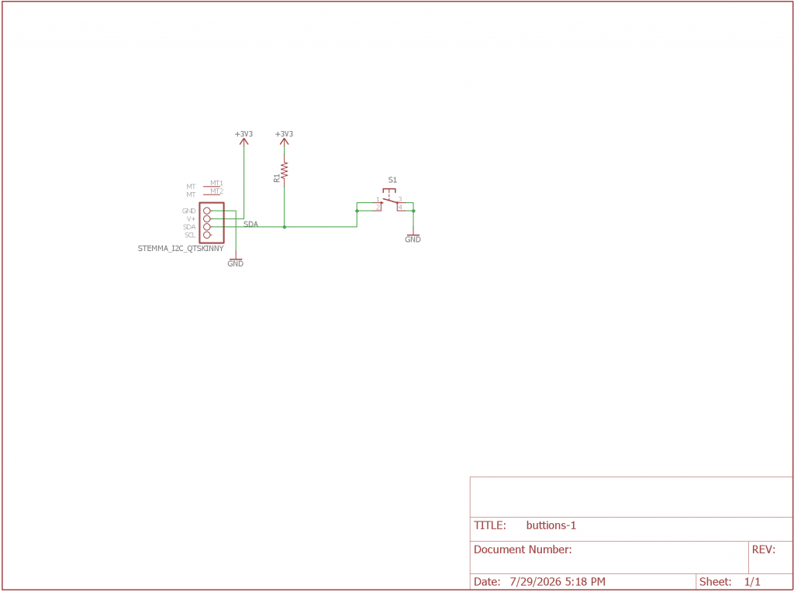The image size is (794, 592).
Task: Click pin number '4' on switch S1
Action: pyautogui.click(x=400, y=208)
